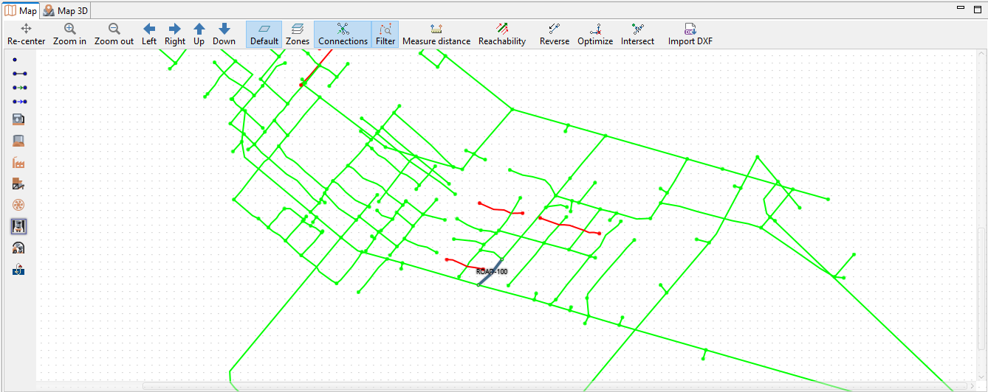
Task: Zoom in on the map
Action: coord(69,35)
